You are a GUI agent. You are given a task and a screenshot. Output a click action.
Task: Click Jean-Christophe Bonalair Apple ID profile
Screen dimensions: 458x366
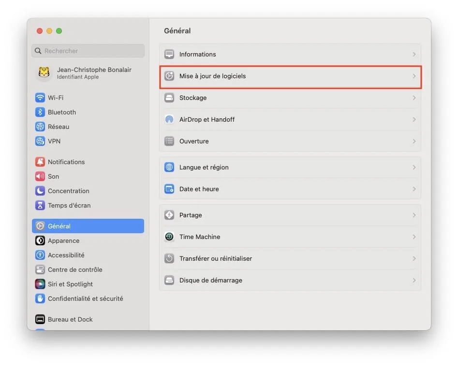(87, 73)
